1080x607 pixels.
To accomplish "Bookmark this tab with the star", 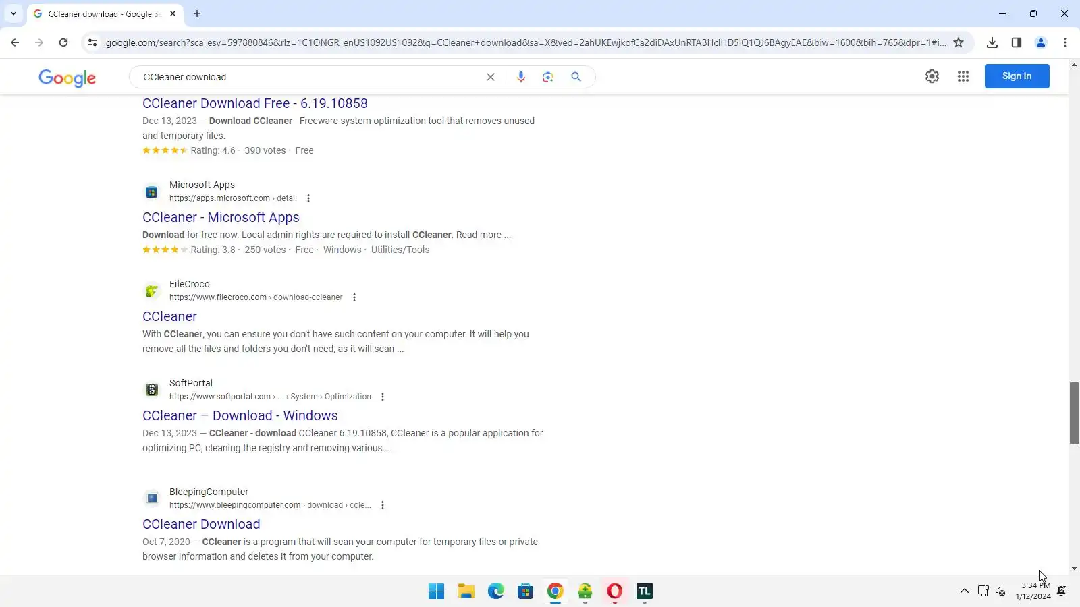I will [959, 42].
